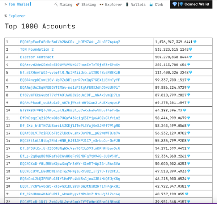Click the diamond icon after balance 505,270,838.8444
The height and width of the screenshot is (204, 217).
(x=191, y=57)
